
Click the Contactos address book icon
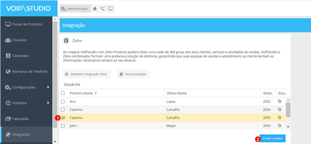click(8, 56)
